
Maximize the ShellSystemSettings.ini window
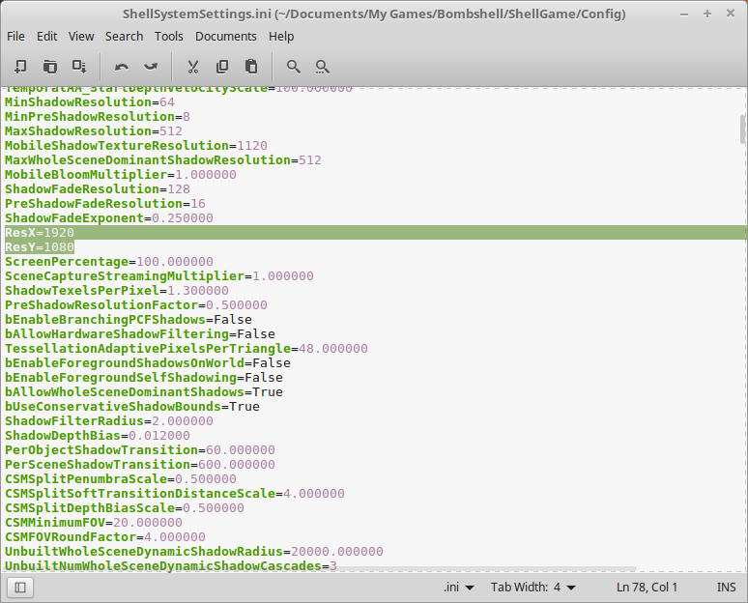pyautogui.click(x=707, y=14)
